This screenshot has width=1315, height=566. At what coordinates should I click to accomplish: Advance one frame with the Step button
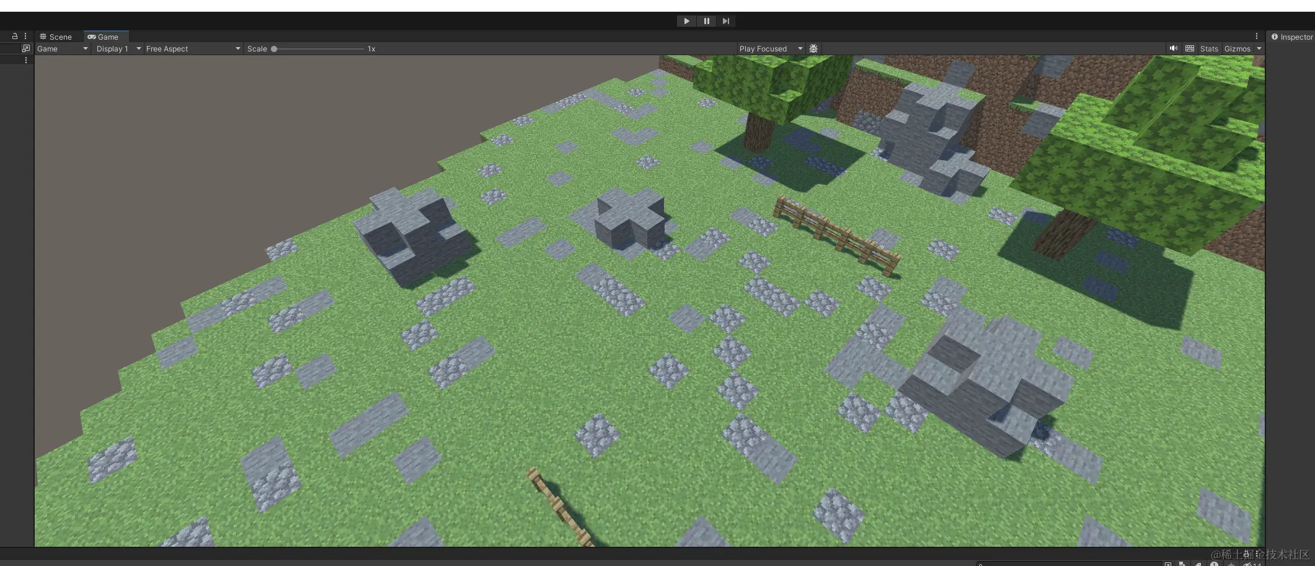726,21
